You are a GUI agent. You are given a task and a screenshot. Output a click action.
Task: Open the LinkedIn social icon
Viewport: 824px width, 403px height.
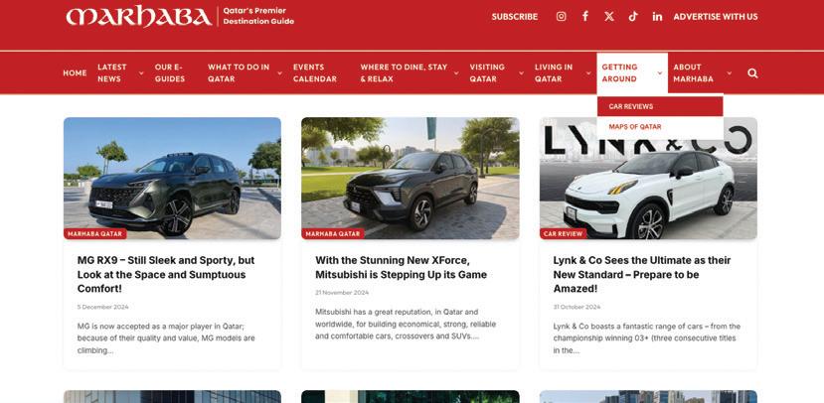coord(657,16)
